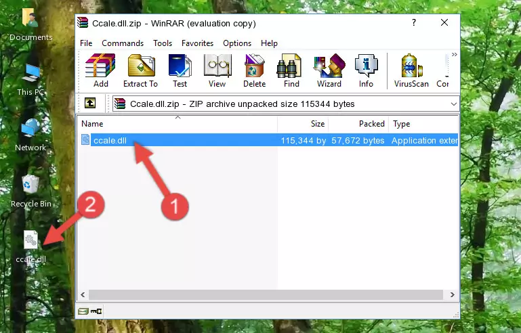This screenshot has height=333, width=521.
Task: Open the Commands menu
Action: point(123,43)
